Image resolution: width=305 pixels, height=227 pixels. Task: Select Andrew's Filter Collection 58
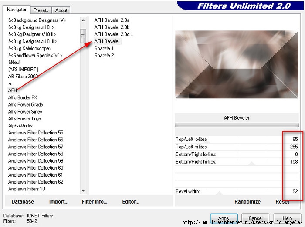click(x=36, y=154)
